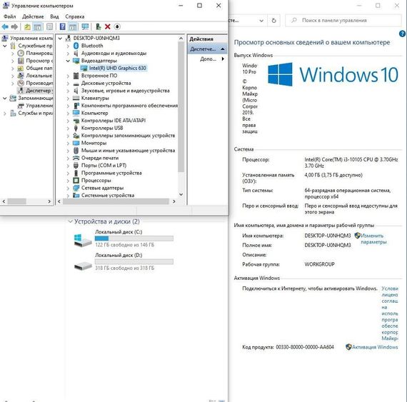Image resolution: width=407 pixels, height=402 pixels.
Task: Click the enable device toolbar icon with green arrow
Action: [x=98, y=26]
